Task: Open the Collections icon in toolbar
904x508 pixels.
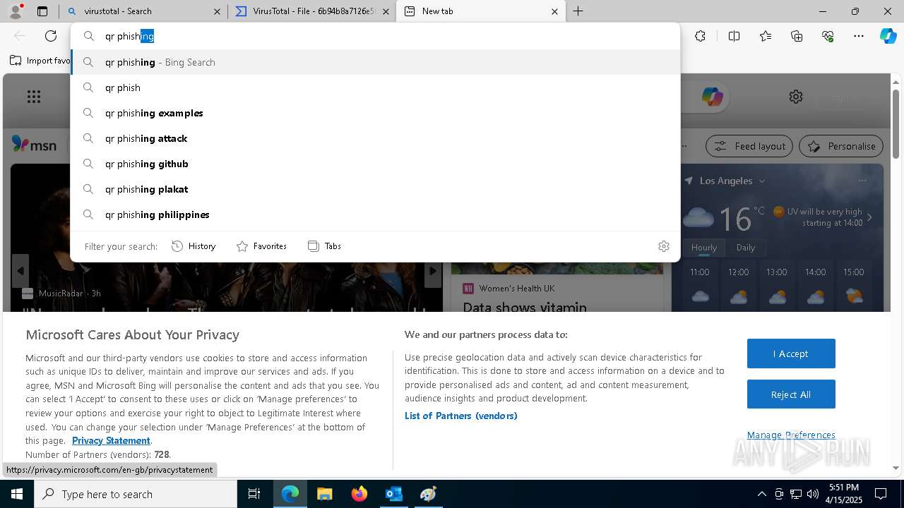Action: [x=797, y=36]
